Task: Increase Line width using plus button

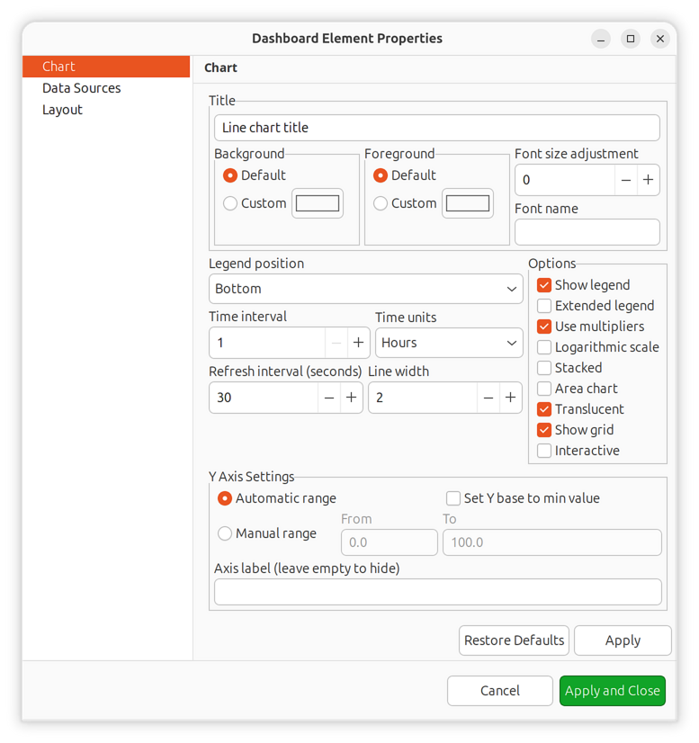Action: [x=511, y=398]
